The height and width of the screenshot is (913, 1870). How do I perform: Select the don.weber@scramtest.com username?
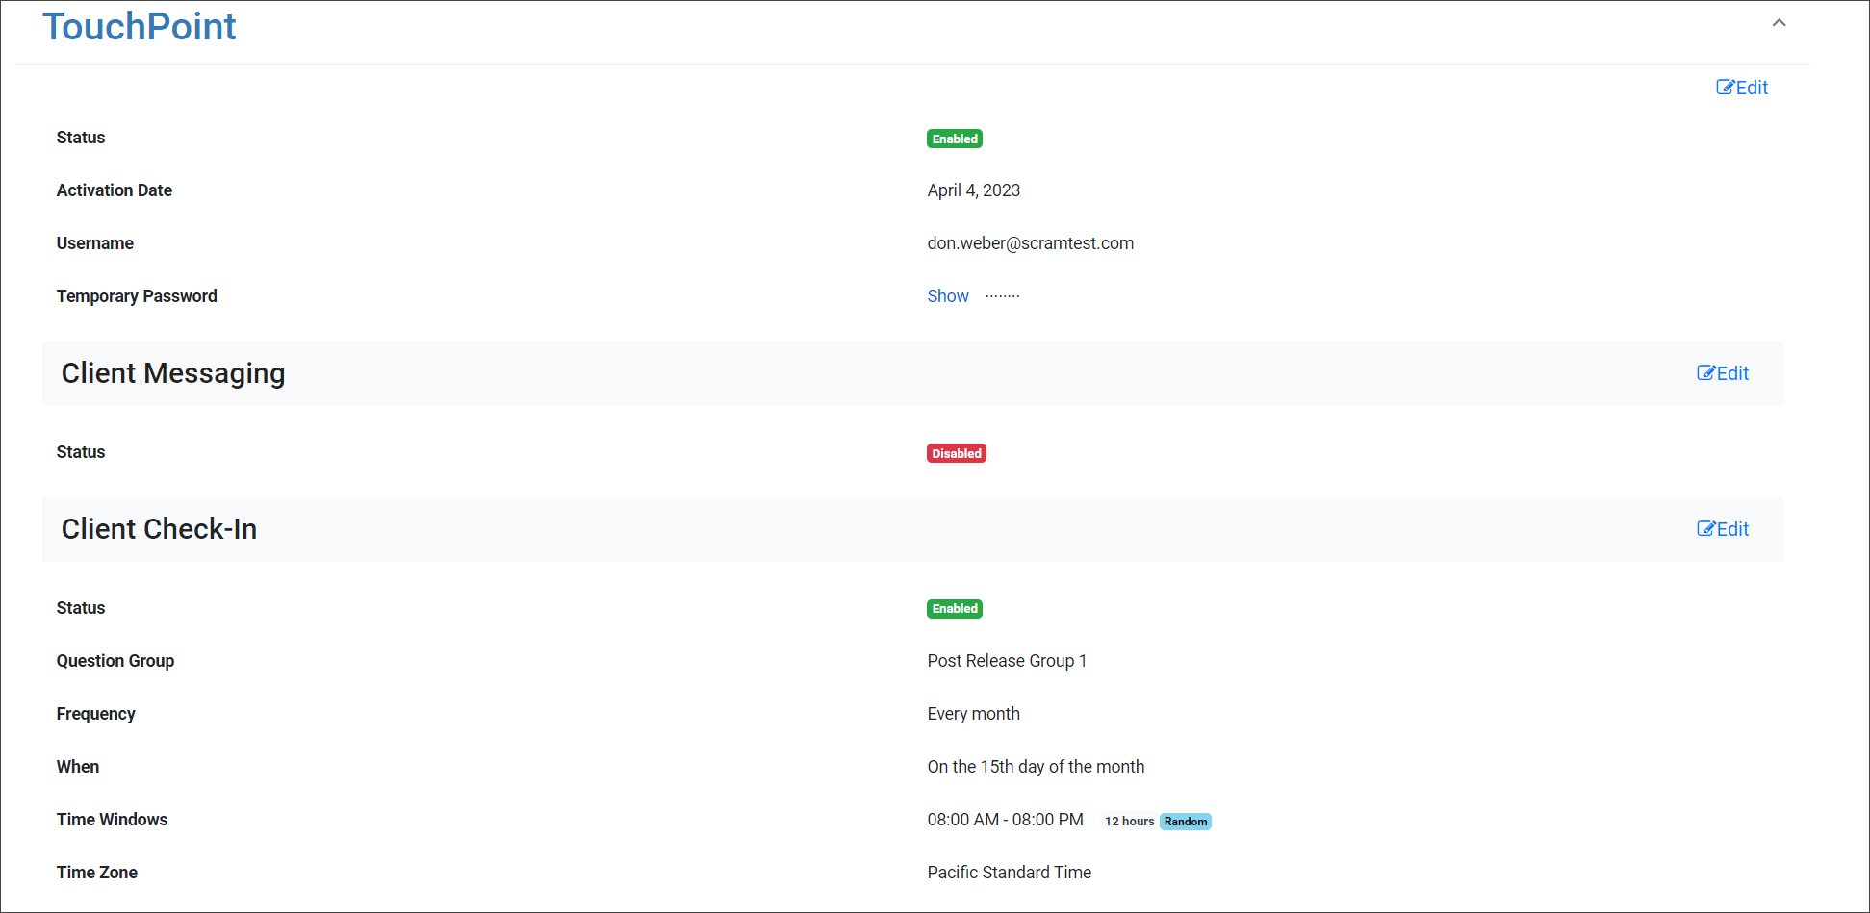(1030, 243)
